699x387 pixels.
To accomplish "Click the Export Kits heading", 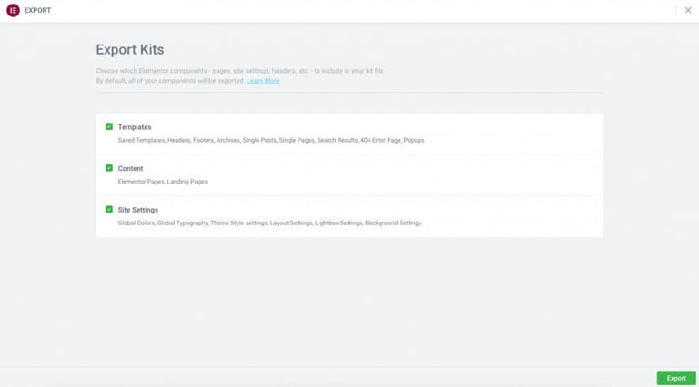I will pos(130,50).
